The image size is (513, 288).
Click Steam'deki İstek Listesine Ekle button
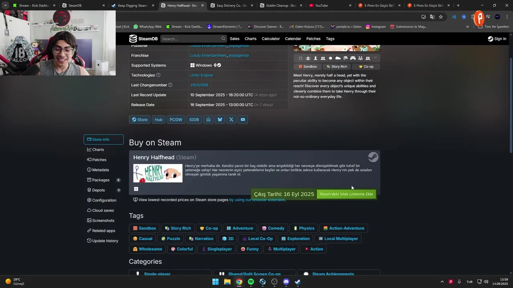tap(346, 194)
